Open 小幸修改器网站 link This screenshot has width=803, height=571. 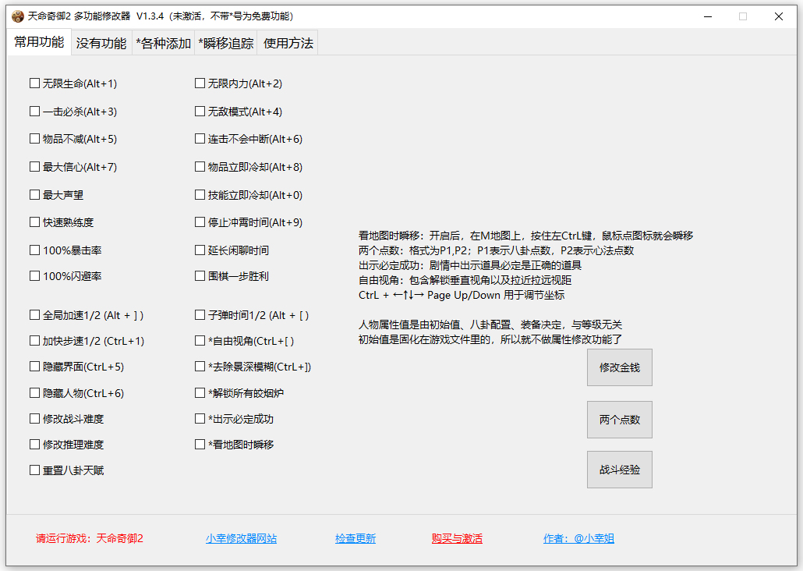(241, 539)
